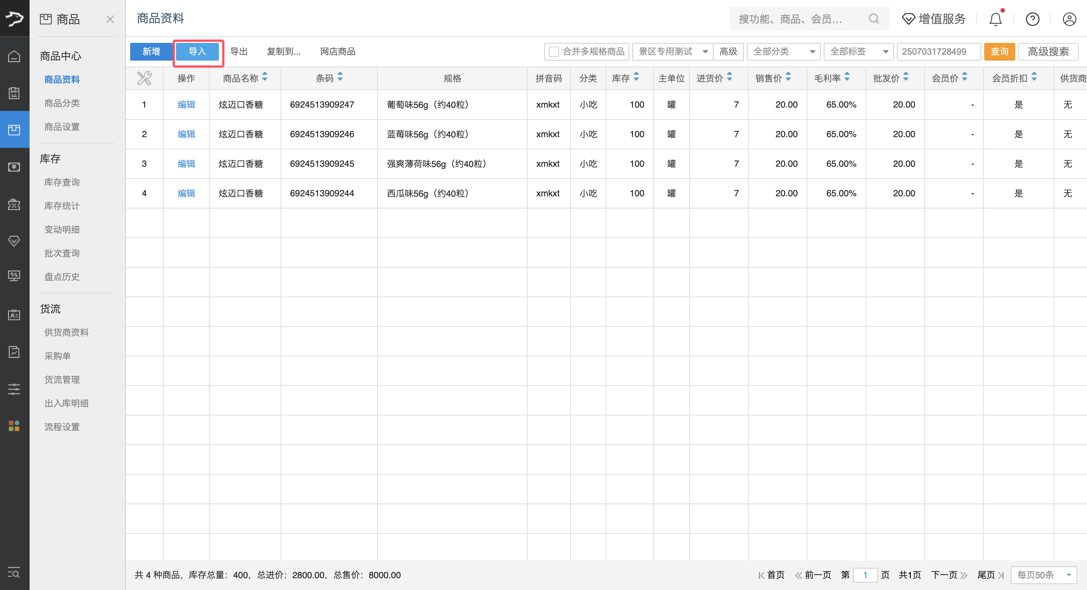Check the 合并多规格商品 checkbox

[553, 51]
